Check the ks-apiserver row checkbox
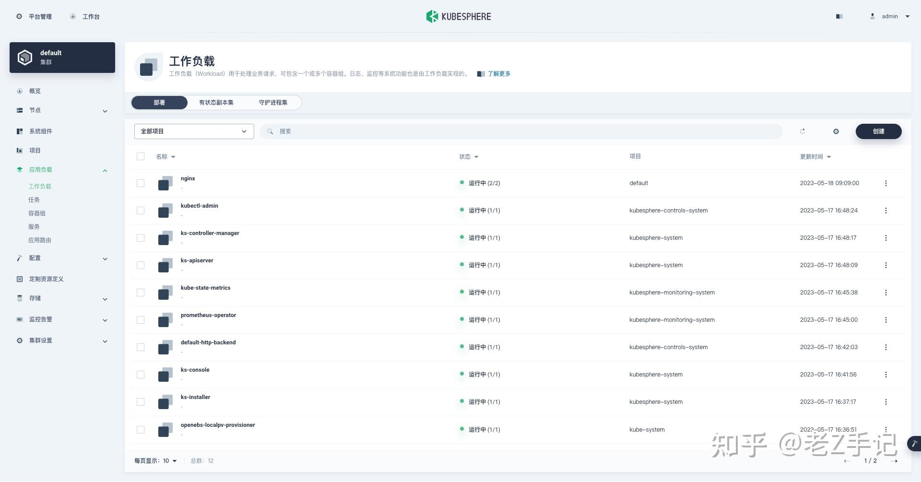921x482 pixels. coord(141,265)
